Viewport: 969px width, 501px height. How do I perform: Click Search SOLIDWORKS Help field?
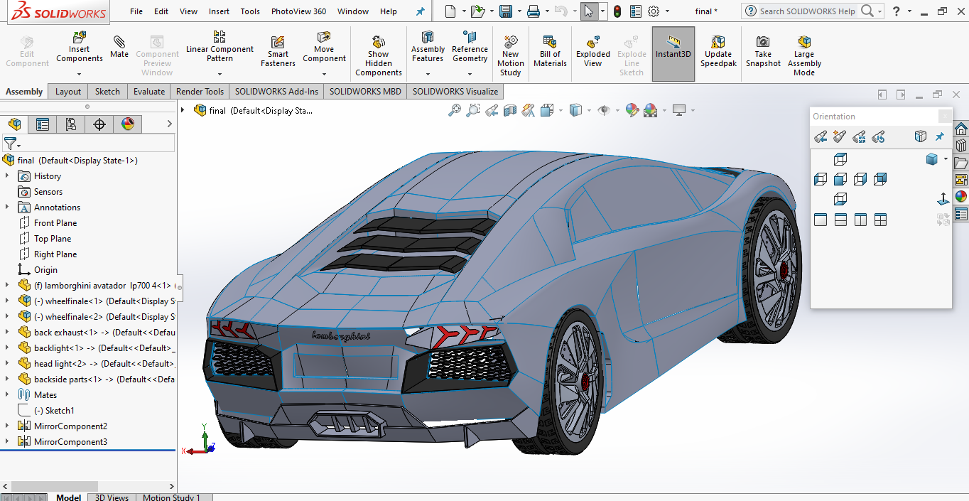coord(807,11)
